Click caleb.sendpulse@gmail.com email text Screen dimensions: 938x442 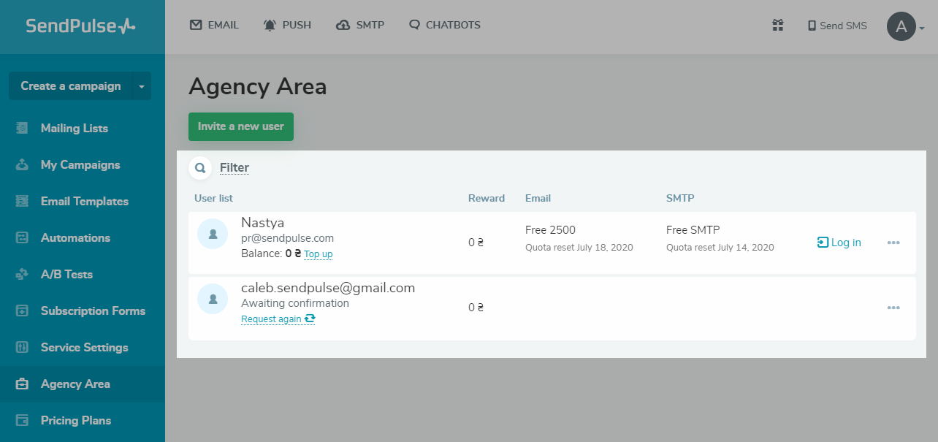tap(328, 288)
